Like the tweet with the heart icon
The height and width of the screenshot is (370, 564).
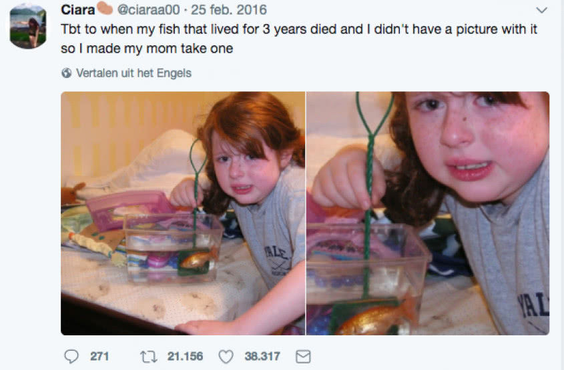coord(226,357)
